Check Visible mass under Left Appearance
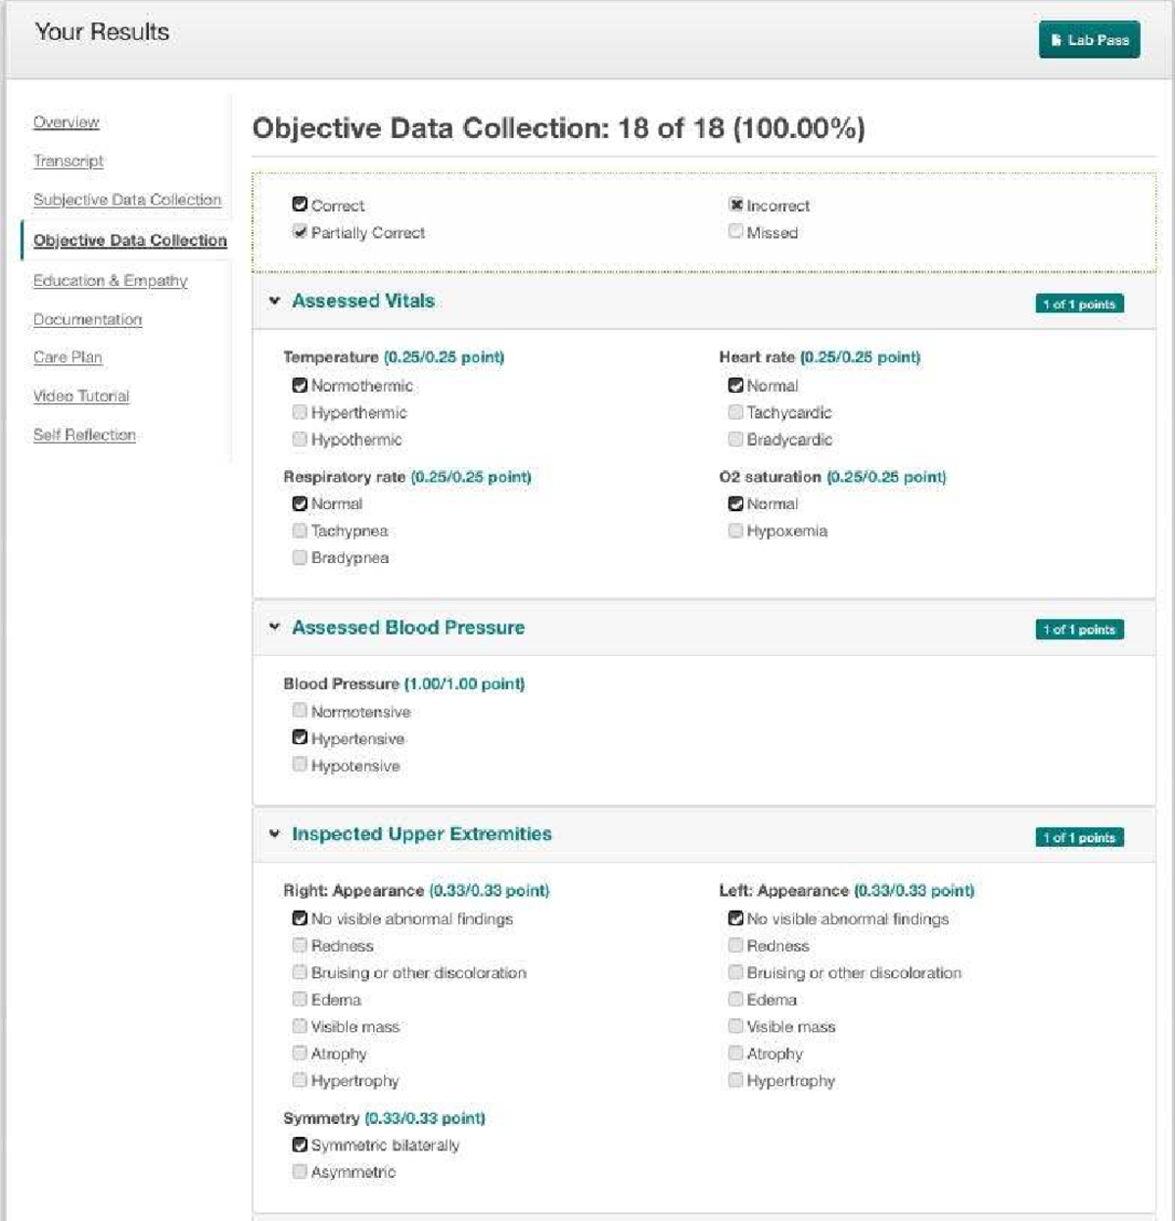The image size is (1175, 1221). point(736,1026)
